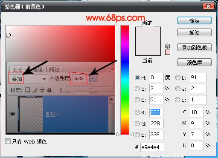
Task: Close the color picker dialog
Action: click(208, 6)
